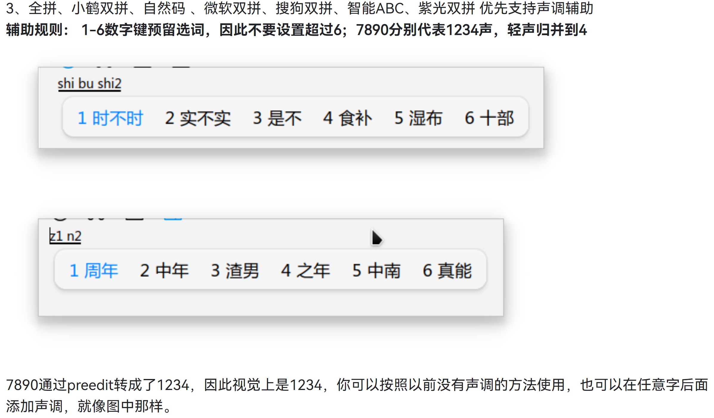
Task: Choose candidate 5 中南
Action: click(x=376, y=271)
